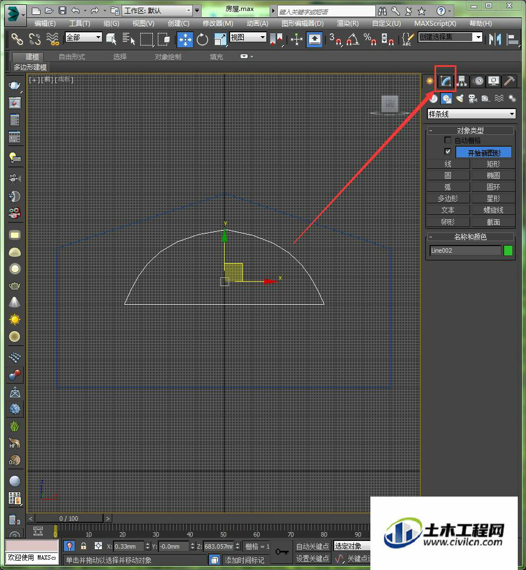Viewport: 526px width, 570px height.
Task: Click the 星形 shape button
Action: pyautogui.click(x=493, y=198)
